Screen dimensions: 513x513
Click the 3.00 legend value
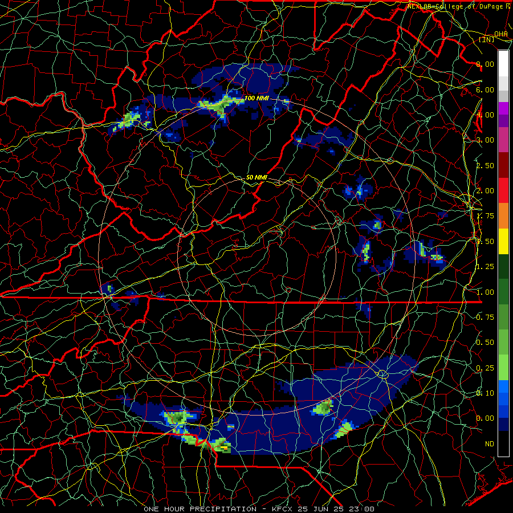point(485,140)
